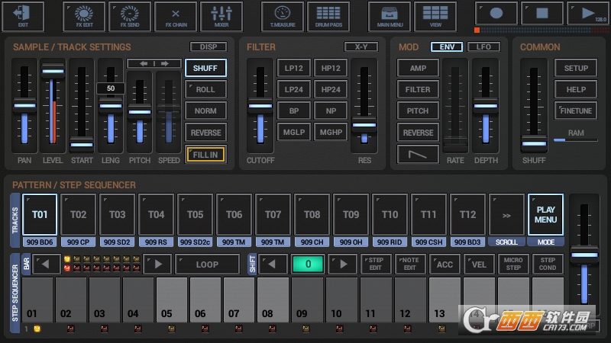Open VEL velocity mode
This screenshot has height=343, width=611.
tap(479, 264)
